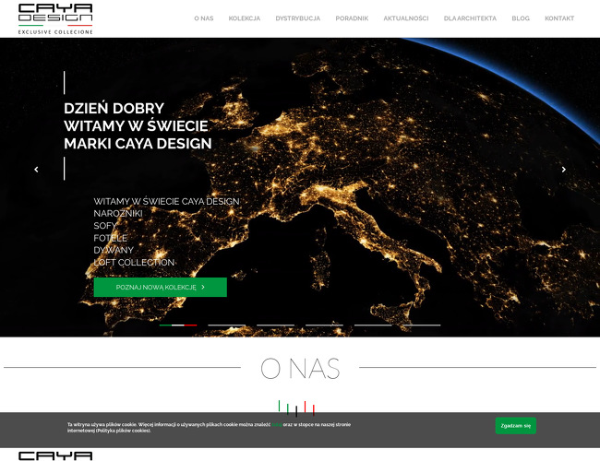Select the fifth slide indicator bar
600x461 pixels.
coord(373,325)
